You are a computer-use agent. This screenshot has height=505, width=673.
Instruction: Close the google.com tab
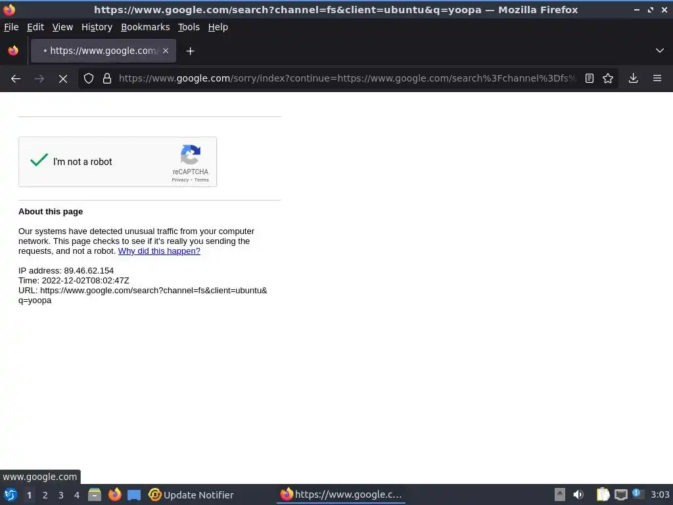pyautogui.click(x=166, y=51)
